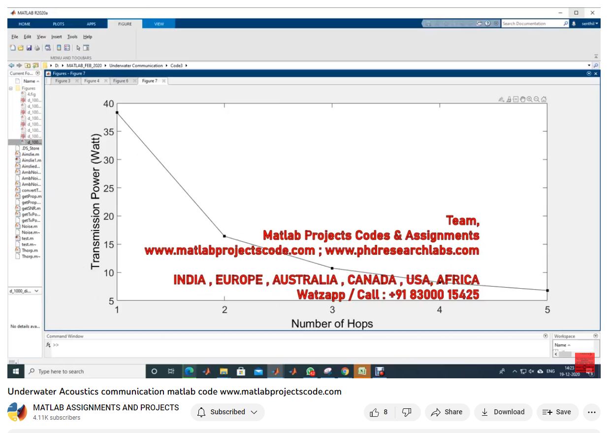Click the Restore View home icon
The height and width of the screenshot is (433, 609).
coord(544,99)
